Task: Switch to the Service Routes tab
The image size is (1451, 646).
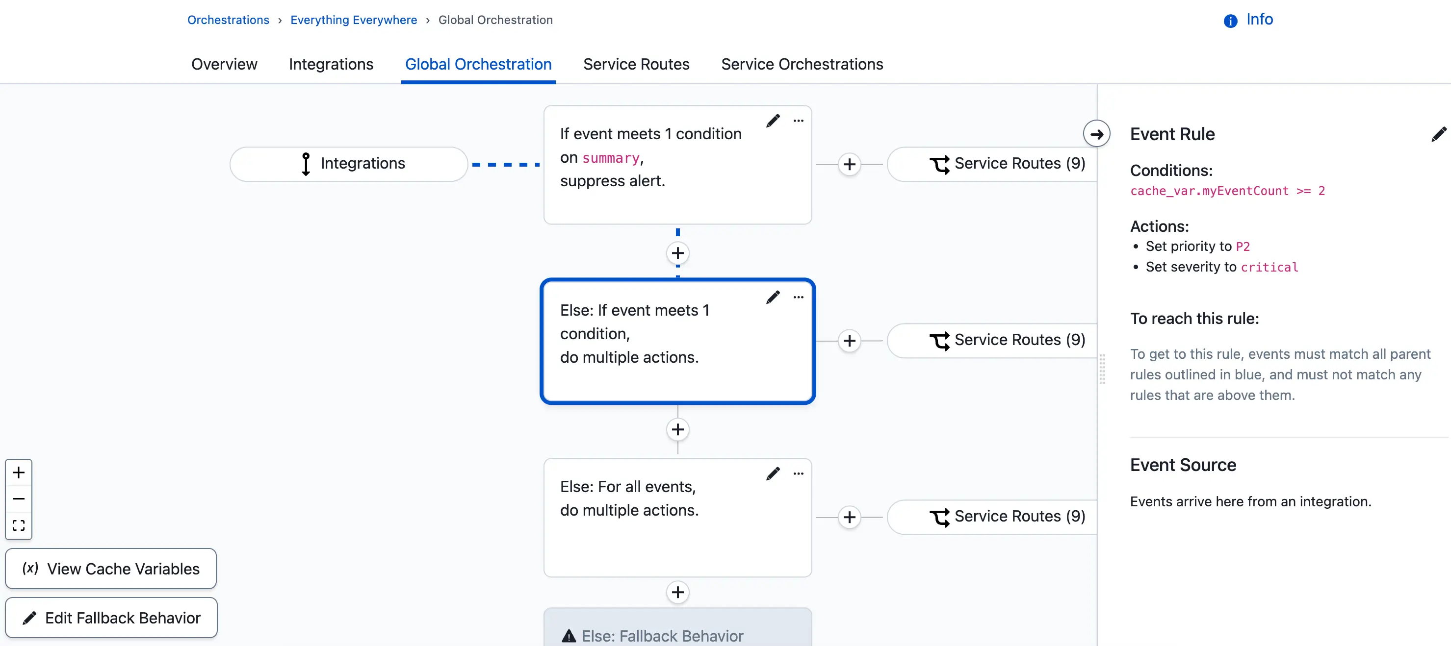Action: point(636,64)
